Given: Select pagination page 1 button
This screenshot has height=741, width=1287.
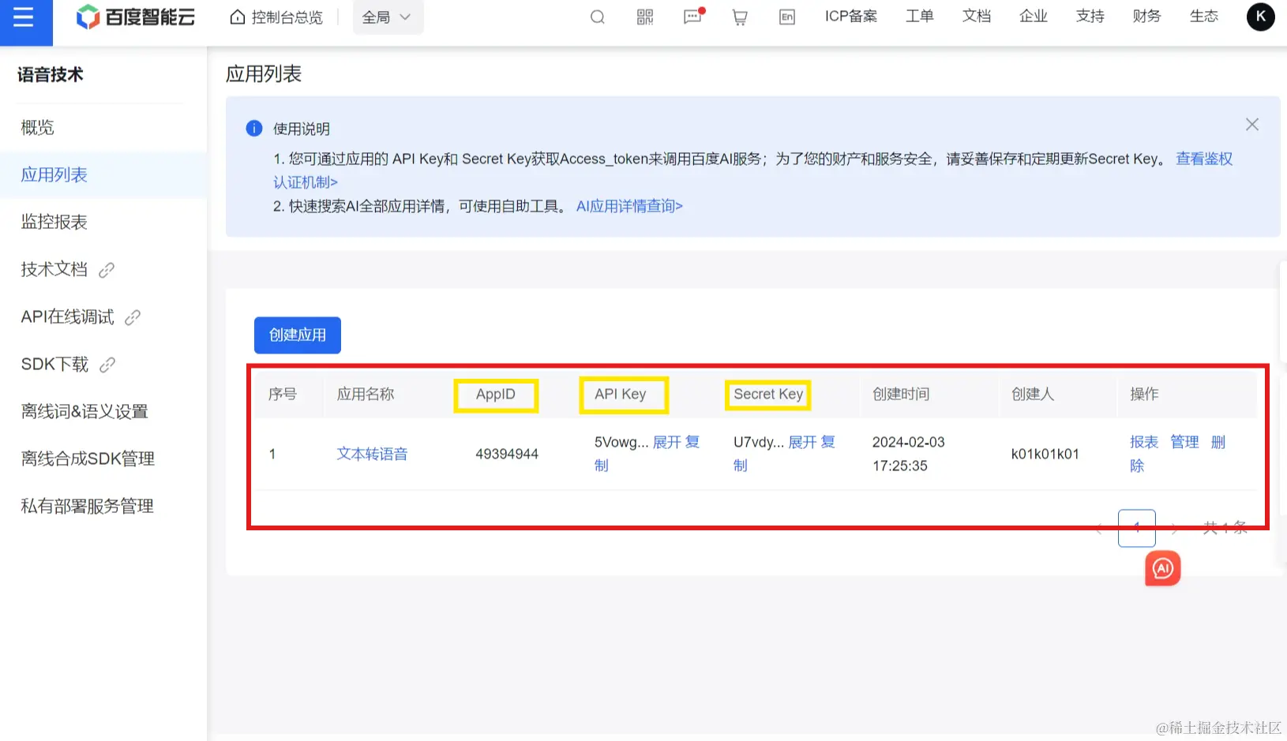Looking at the screenshot, I should (x=1137, y=528).
